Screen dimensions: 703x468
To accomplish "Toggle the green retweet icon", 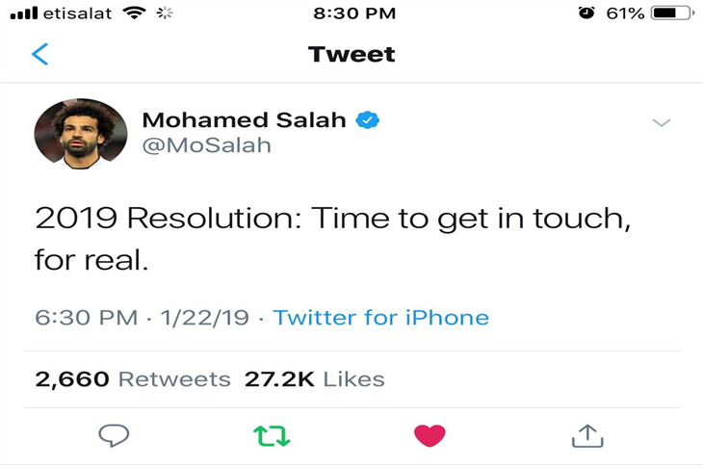I will coord(272,435).
